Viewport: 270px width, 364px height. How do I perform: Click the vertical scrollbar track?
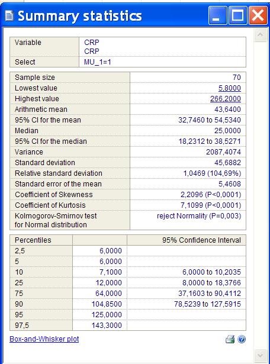(261, 195)
